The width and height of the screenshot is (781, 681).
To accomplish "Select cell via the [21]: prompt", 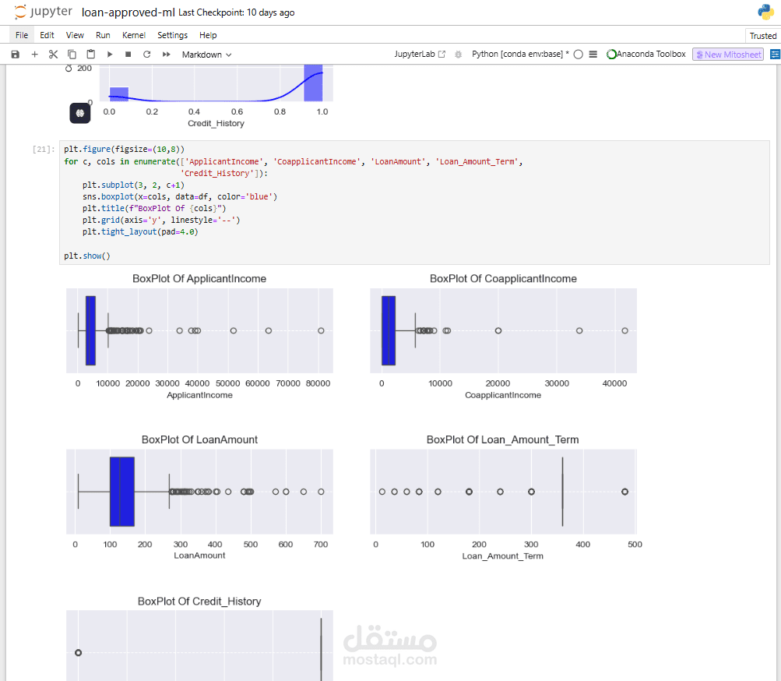I will (x=44, y=149).
